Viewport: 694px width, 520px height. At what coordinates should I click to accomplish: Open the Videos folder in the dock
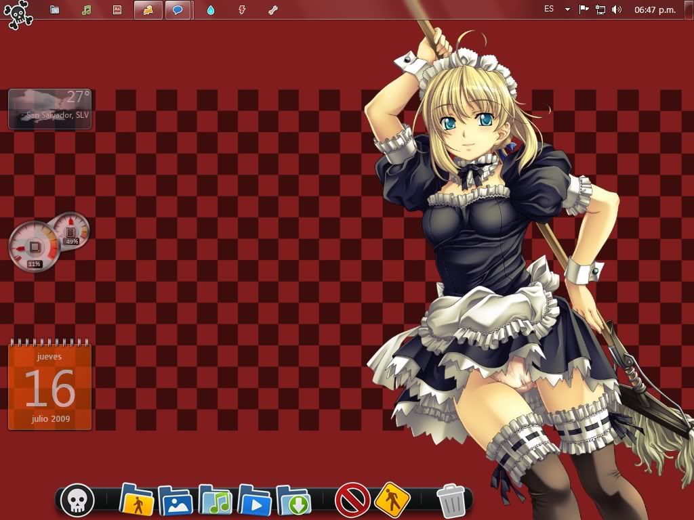click(254, 500)
